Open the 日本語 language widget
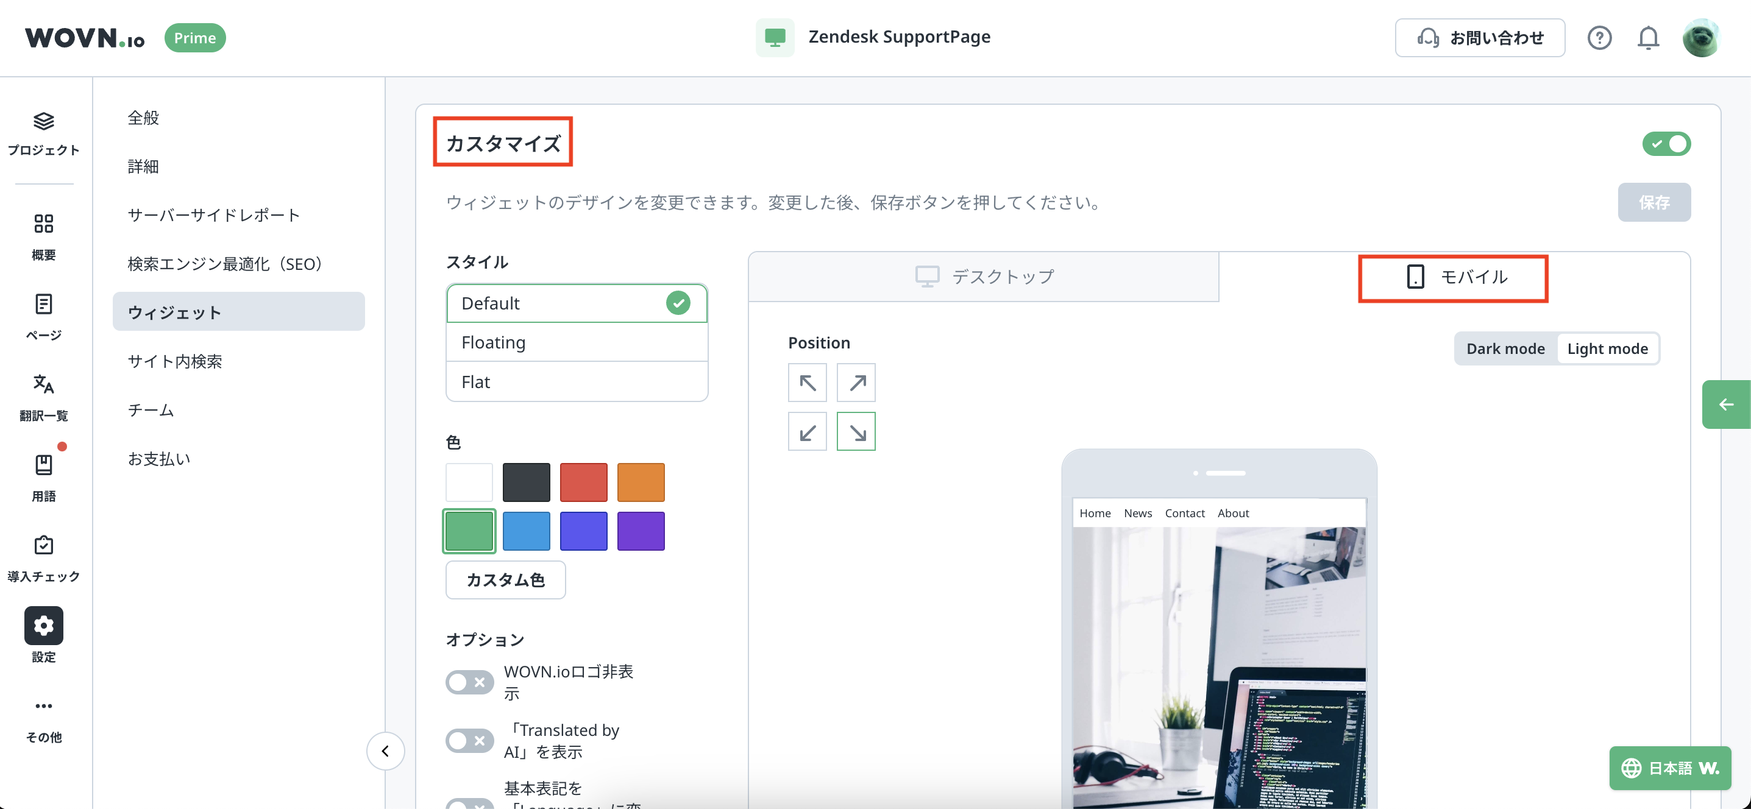Screen dimensions: 1751x809 (x=1669, y=768)
